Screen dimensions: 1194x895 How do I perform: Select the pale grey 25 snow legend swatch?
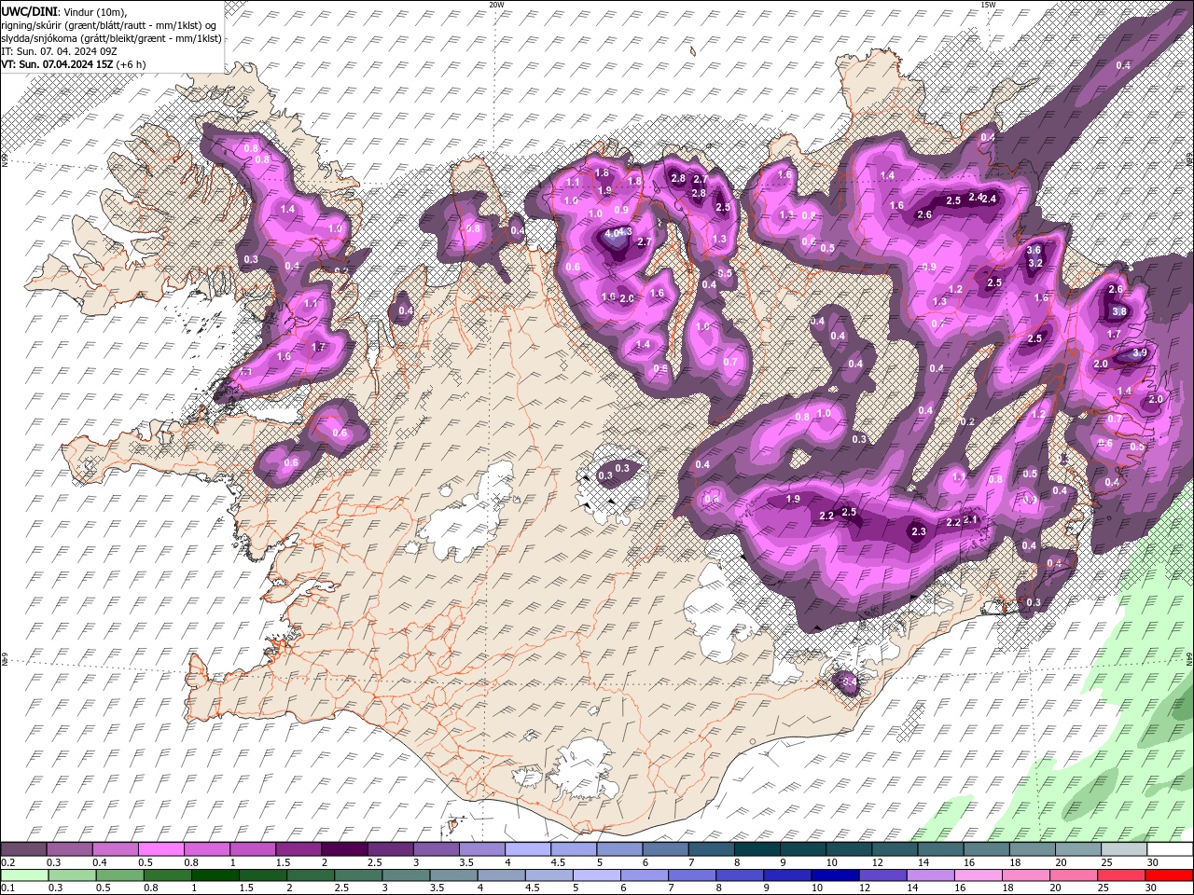click(1124, 849)
